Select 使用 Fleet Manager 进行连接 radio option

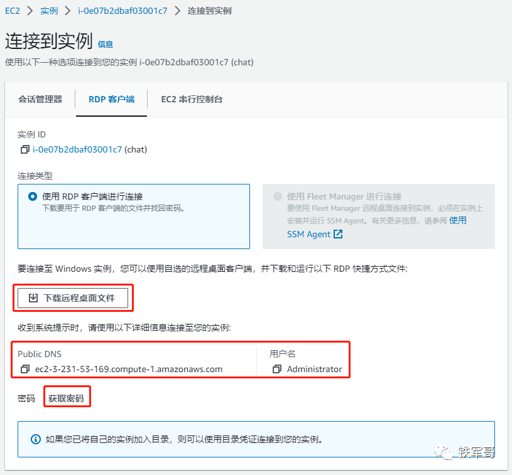(x=278, y=196)
